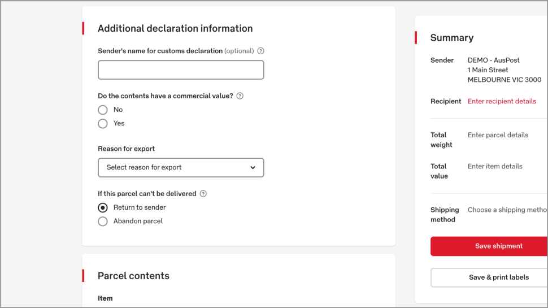Image resolution: width=548 pixels, height=308 pixels.
Task: Choose Return to sender option
Action: [103, 207]
